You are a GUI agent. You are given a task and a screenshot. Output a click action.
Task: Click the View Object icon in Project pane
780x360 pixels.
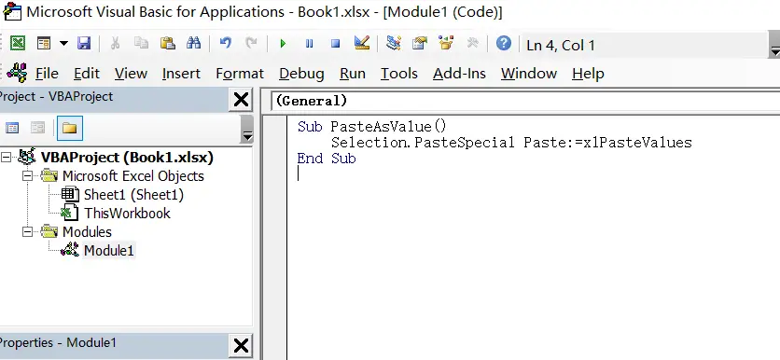pyautogui.click(x=38, y=129)
